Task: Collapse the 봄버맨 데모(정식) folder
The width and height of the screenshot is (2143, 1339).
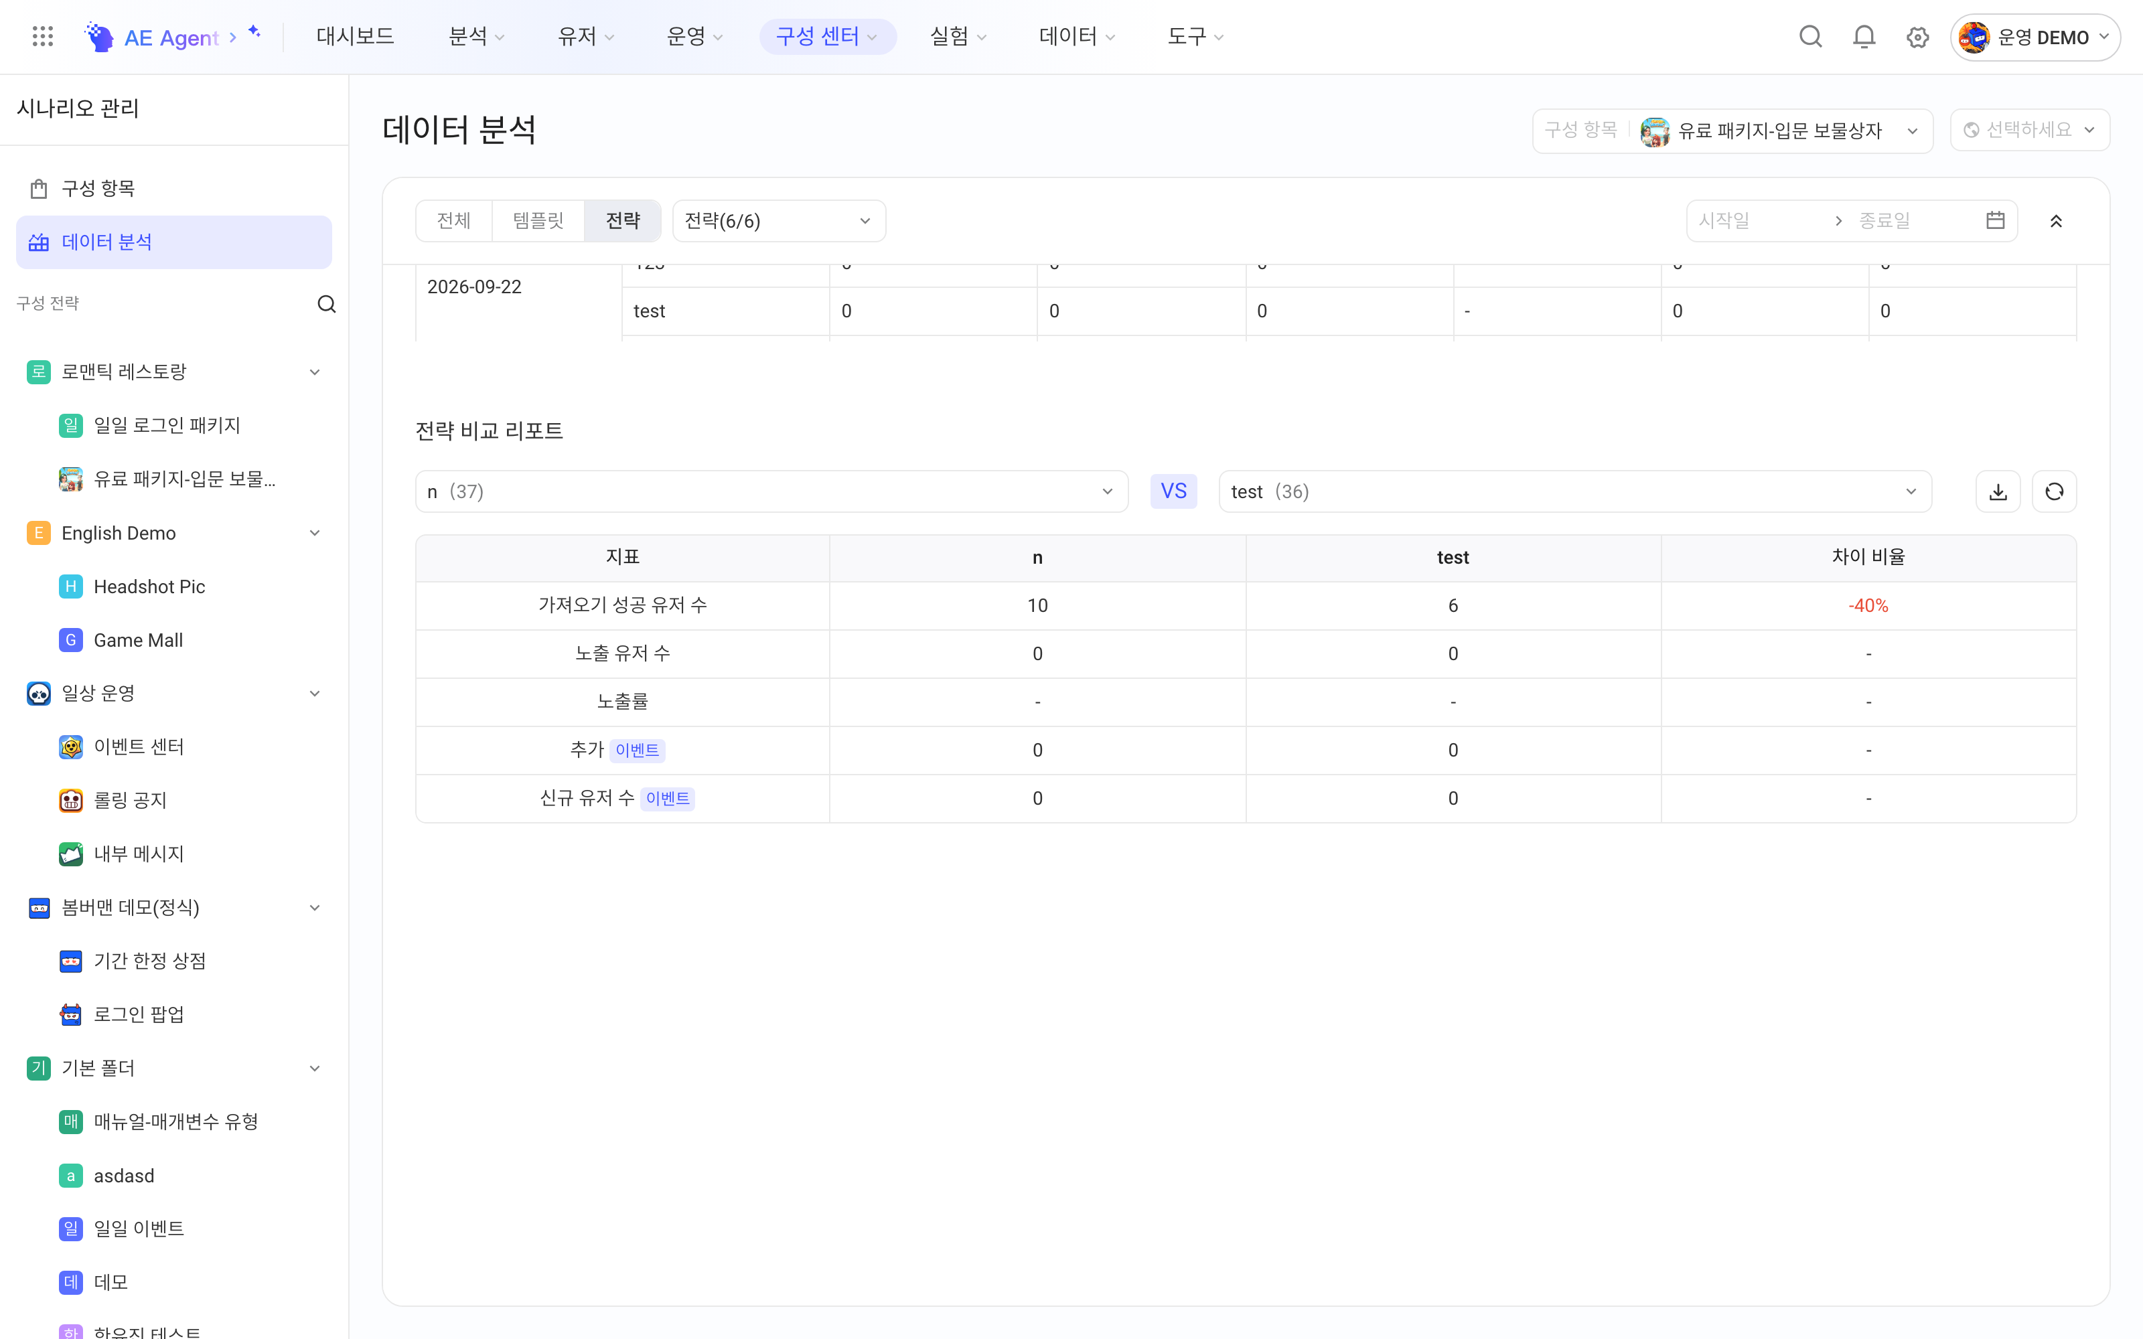Action: coord(314,908)
